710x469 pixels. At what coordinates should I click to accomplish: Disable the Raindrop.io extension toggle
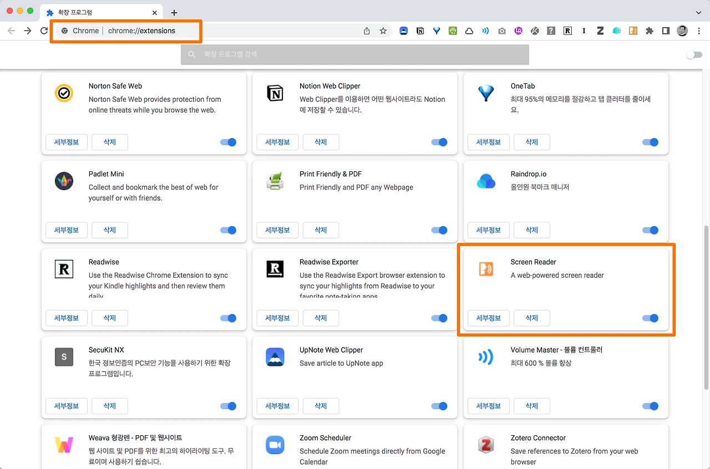click(x=651, y=230)
